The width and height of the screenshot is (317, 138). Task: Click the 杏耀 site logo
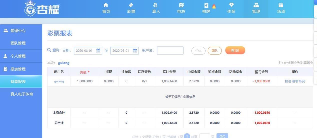[42, 8]
